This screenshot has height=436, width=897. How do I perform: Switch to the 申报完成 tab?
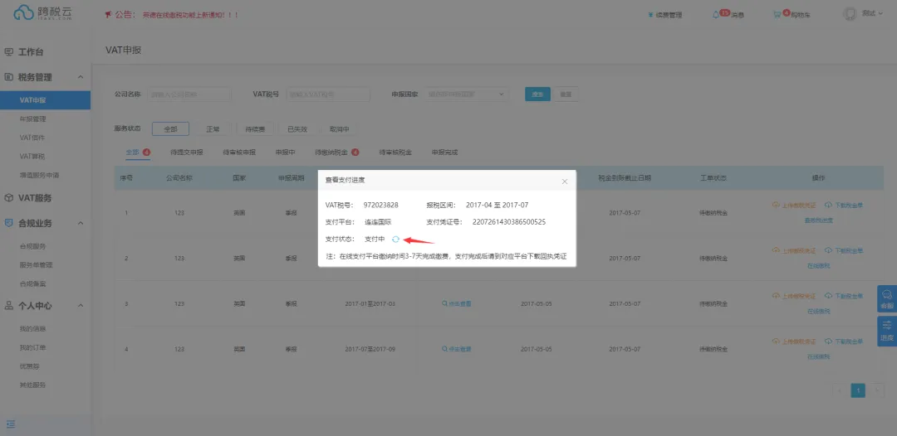click(444, 153)
